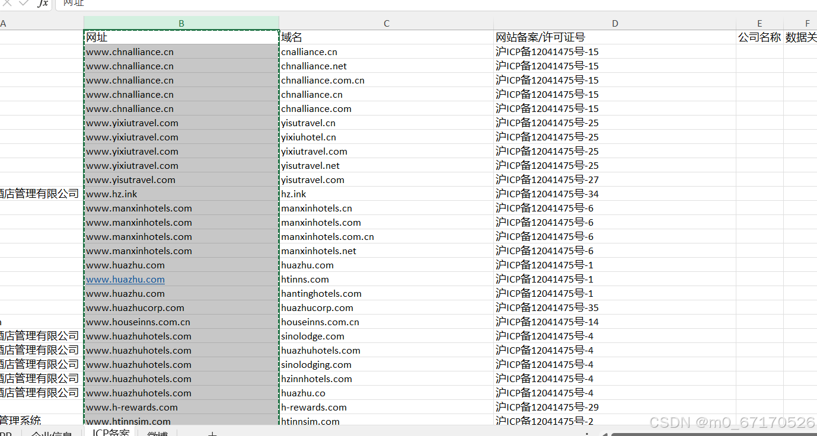The height and width of the screenshot is (436, 817).
Task: Select the manxinhotels.net cell
Action: pyautogui.click(x=387, y=251)
